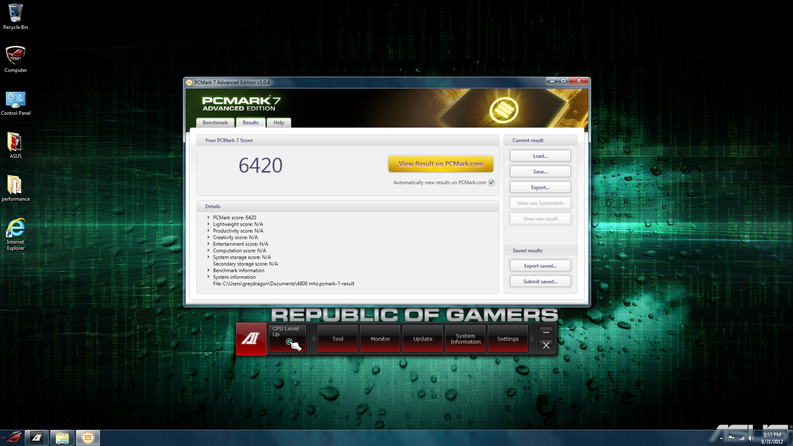Expand the Creativity score row
This screenshot has height=446, width=793.
[x=209, y=237]
